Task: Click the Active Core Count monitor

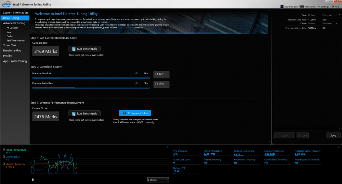Action: 186,161
